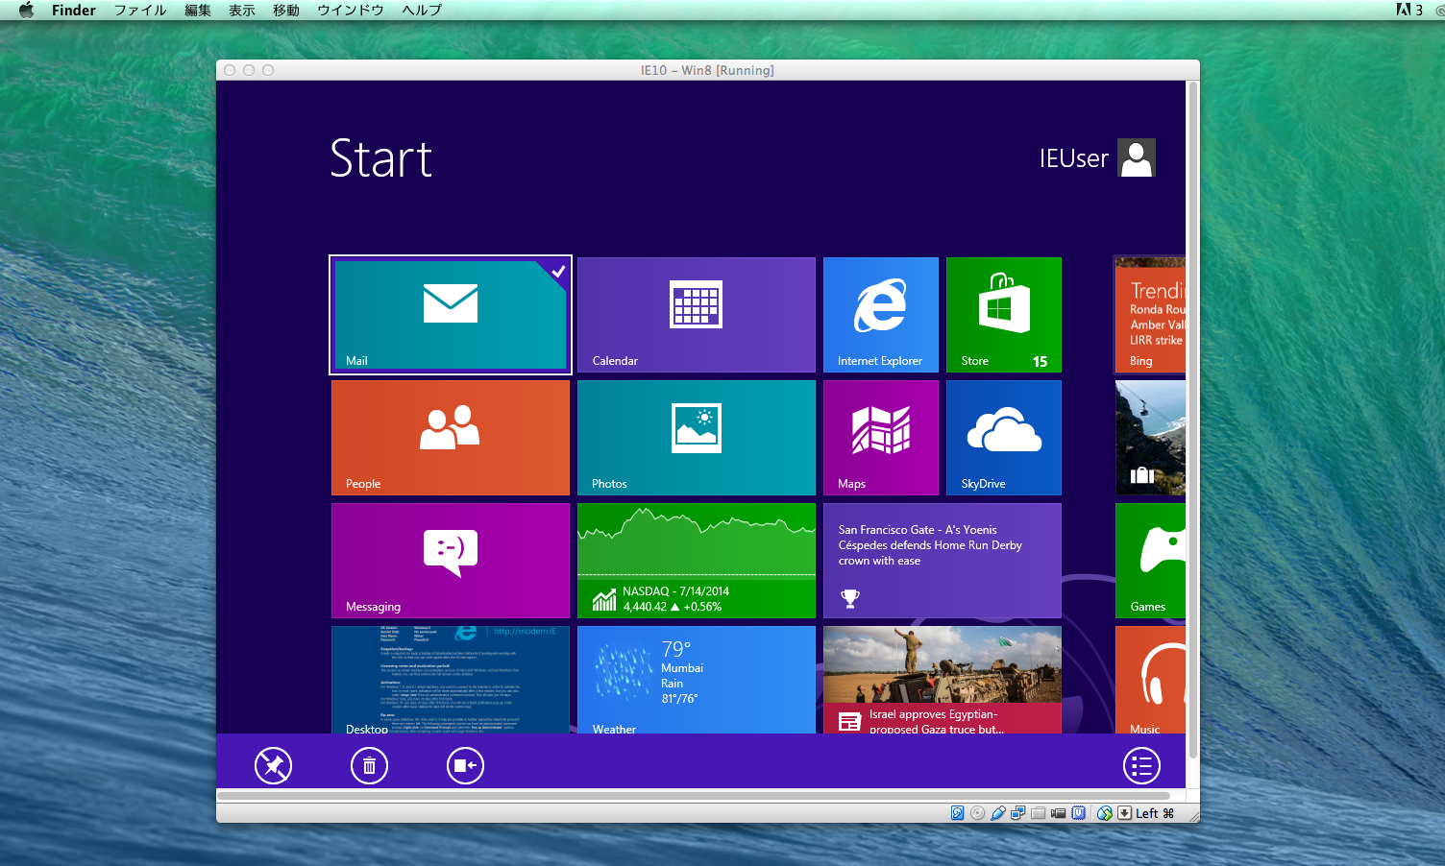The width and height of the screenshot is (1445, 866).
Task: Click the VirtualBox optical disc icon
Action: pos(978,813)
